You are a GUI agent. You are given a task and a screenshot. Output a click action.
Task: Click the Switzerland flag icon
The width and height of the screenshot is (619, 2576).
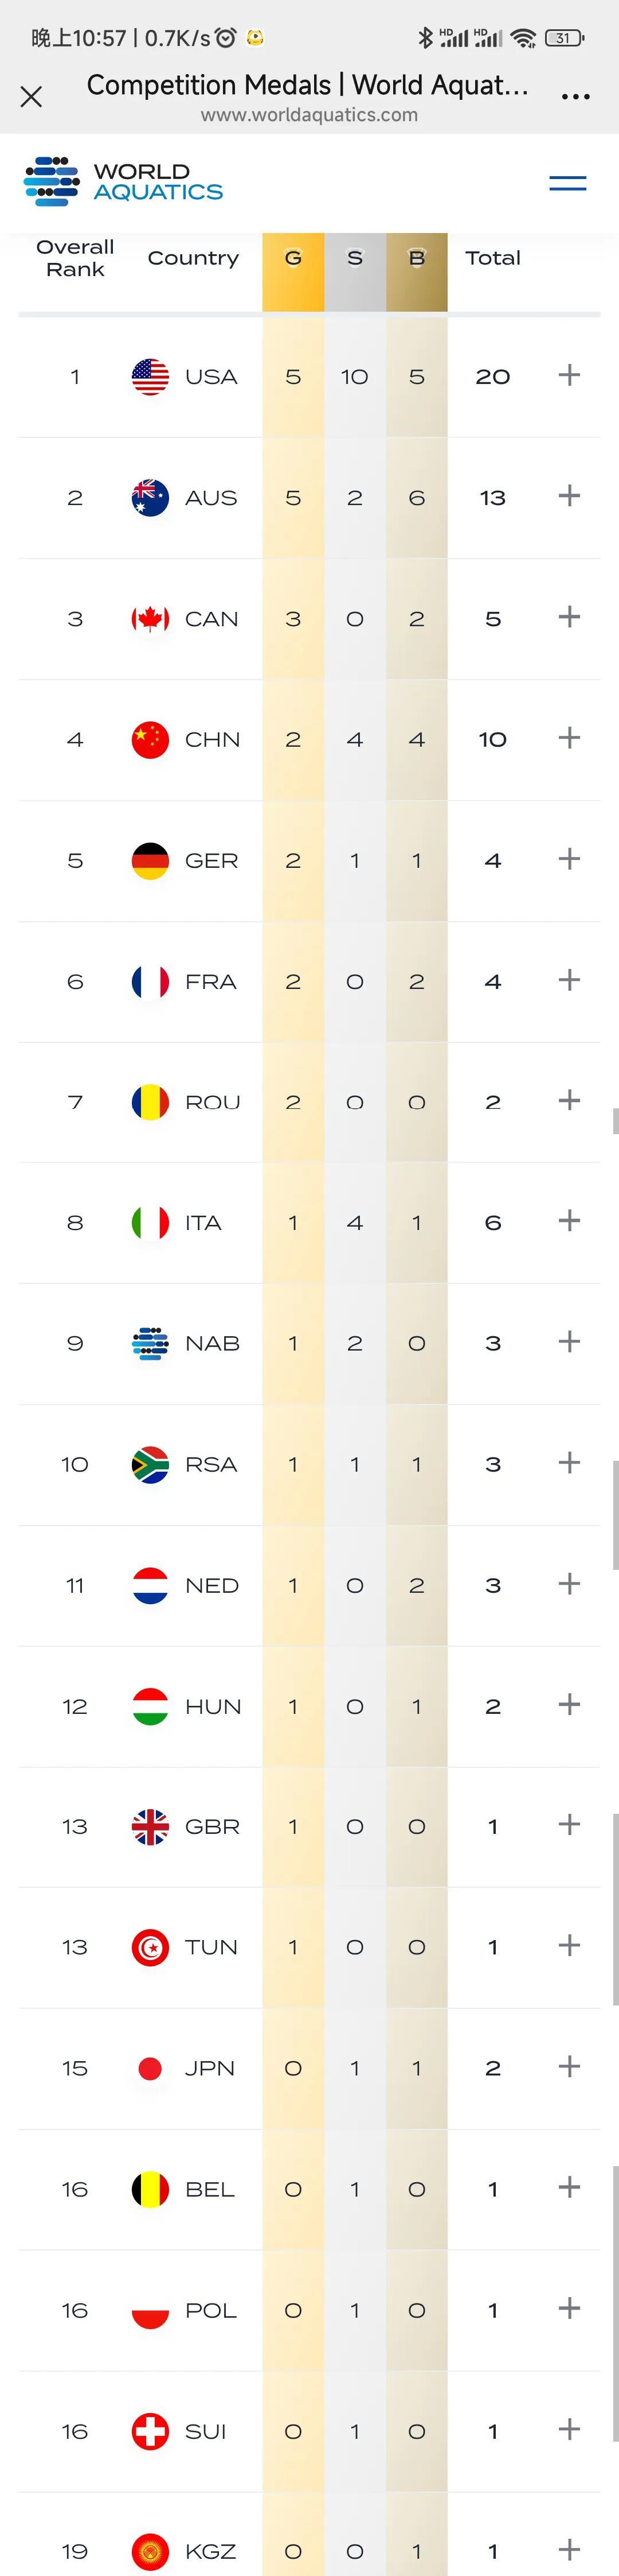pyautogui.click(x=150, y=2430)
